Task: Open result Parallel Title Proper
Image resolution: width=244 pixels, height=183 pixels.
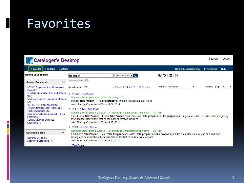Action: coord(83,94)
